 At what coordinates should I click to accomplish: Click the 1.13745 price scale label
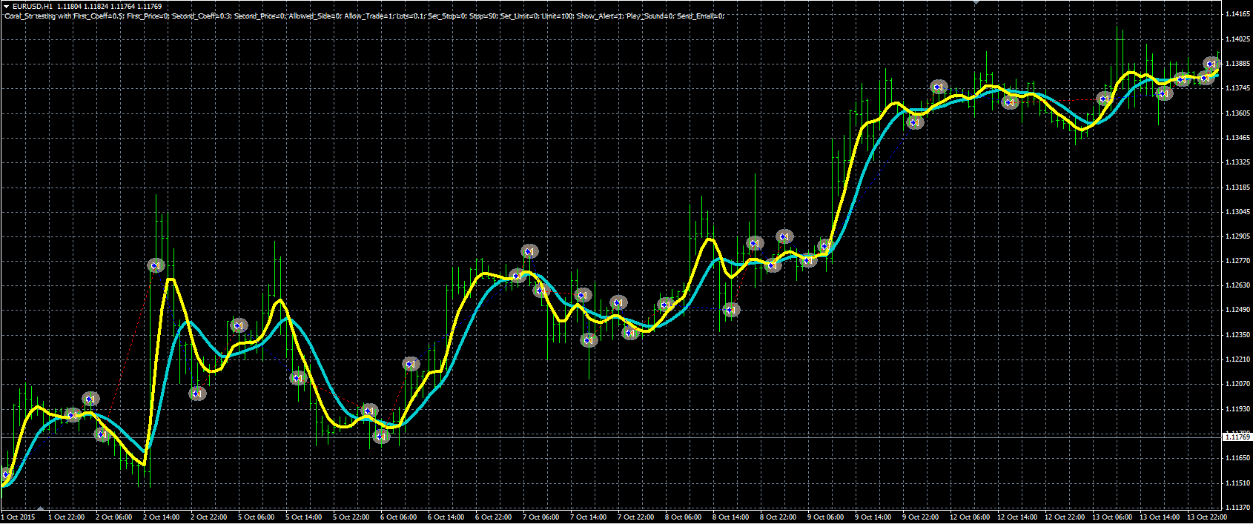pyautogui.click(x=1238, y=88)
